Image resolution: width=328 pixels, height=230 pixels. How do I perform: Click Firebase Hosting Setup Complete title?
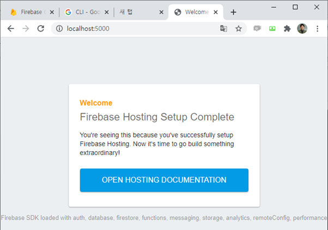(157, 117)
